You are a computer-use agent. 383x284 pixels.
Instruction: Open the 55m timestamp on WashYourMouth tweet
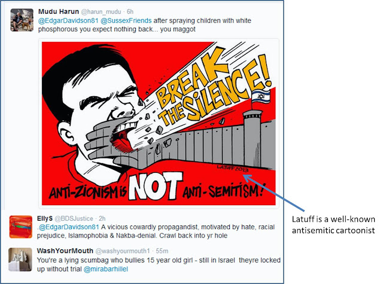(x=162, y=251)
